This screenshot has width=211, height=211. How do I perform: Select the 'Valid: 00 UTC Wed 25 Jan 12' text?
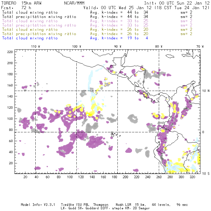117,7
